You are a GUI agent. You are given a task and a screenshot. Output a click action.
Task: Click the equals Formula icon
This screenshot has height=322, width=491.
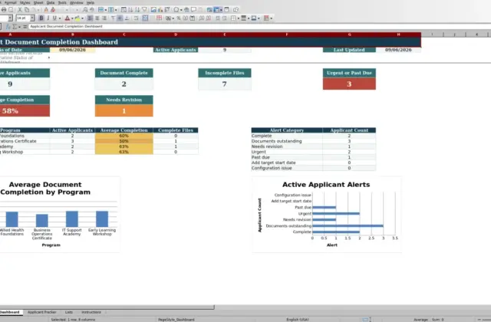[25, 27]
